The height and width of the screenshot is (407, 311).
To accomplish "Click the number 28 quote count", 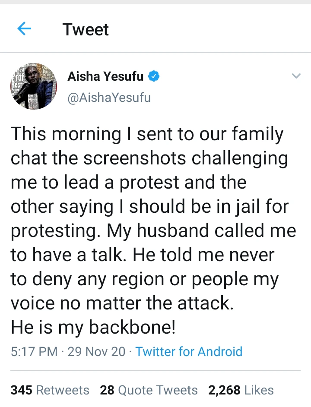I will tap(107, 390).
